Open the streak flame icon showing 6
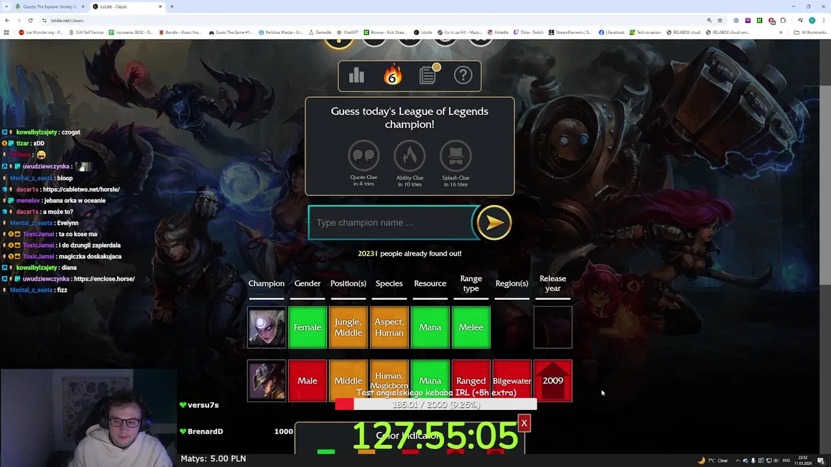The width and height of the screenshot is (831, 467). (392, 76)
